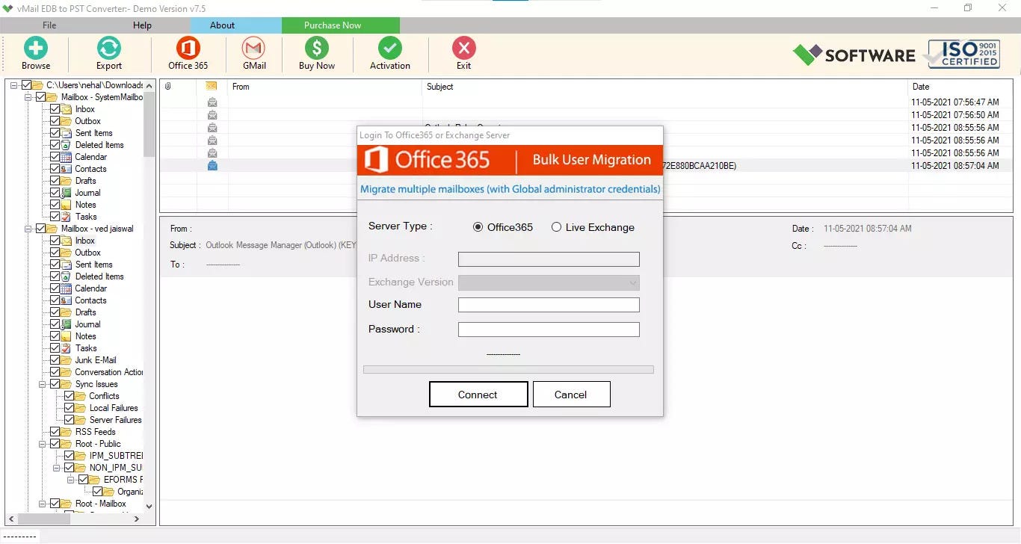Click the folder tree vertical scrollbar
Screen dimensions: 1021x544
149,296
